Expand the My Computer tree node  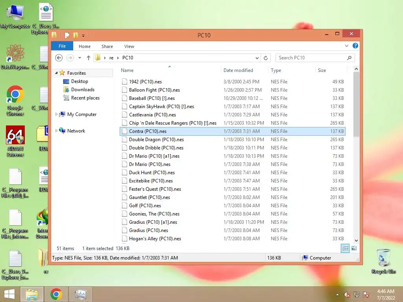[x=56, y=114]
